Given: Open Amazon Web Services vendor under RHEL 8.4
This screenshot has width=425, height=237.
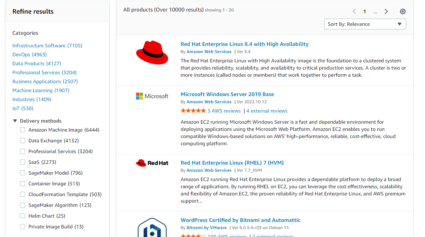Looking at the screenshot, I should coord(209,52).
